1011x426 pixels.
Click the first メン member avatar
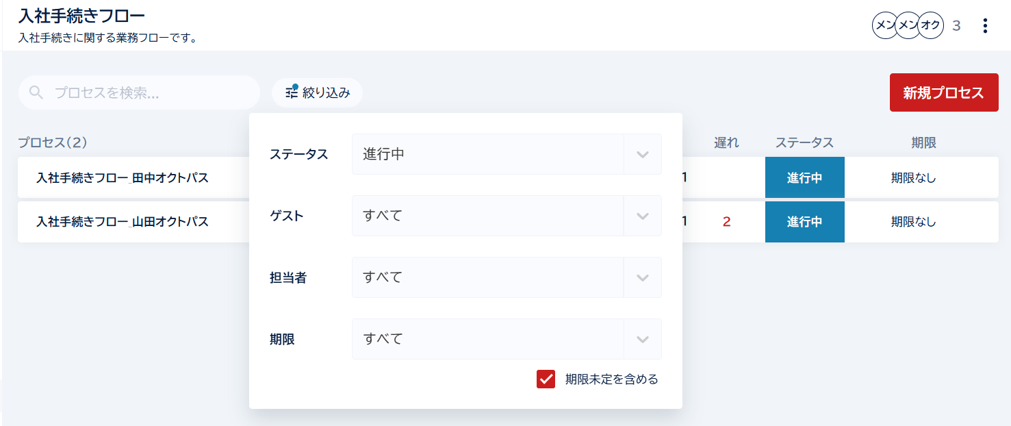[885, 25]
